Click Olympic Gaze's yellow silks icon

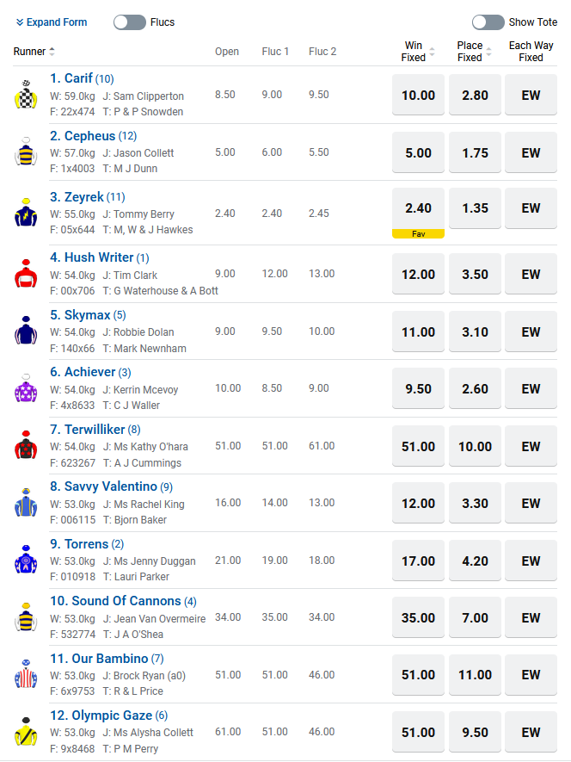pyautogui.click(x=25, y=732)
